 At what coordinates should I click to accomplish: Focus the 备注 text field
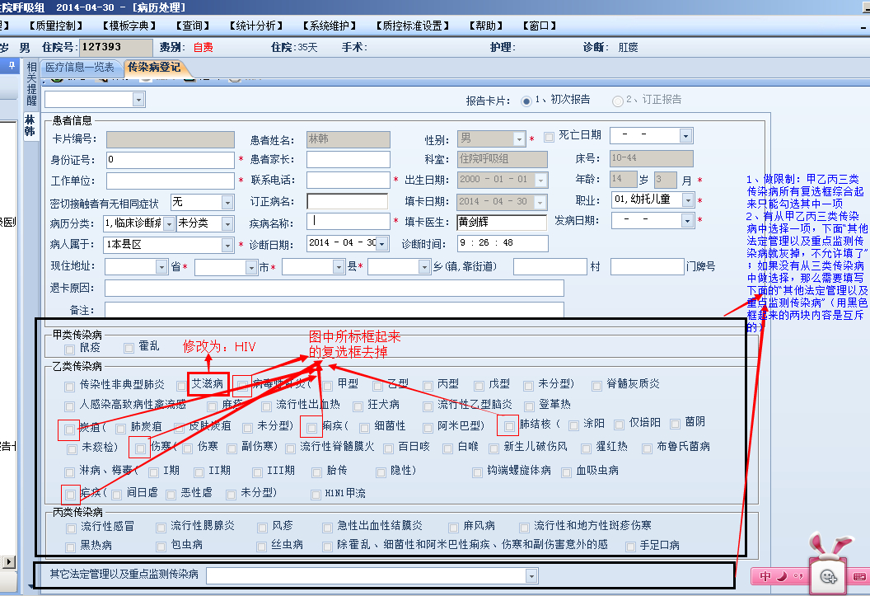[x=334, y=310]
